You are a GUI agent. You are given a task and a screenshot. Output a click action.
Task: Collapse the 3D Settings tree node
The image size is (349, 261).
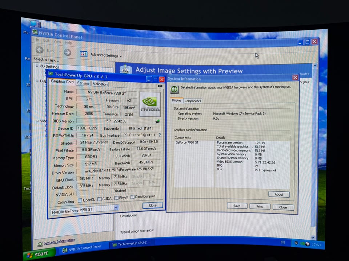click(37, 66)
